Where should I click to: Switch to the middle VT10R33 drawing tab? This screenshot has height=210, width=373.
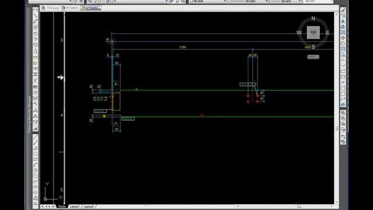coord(70,8)
